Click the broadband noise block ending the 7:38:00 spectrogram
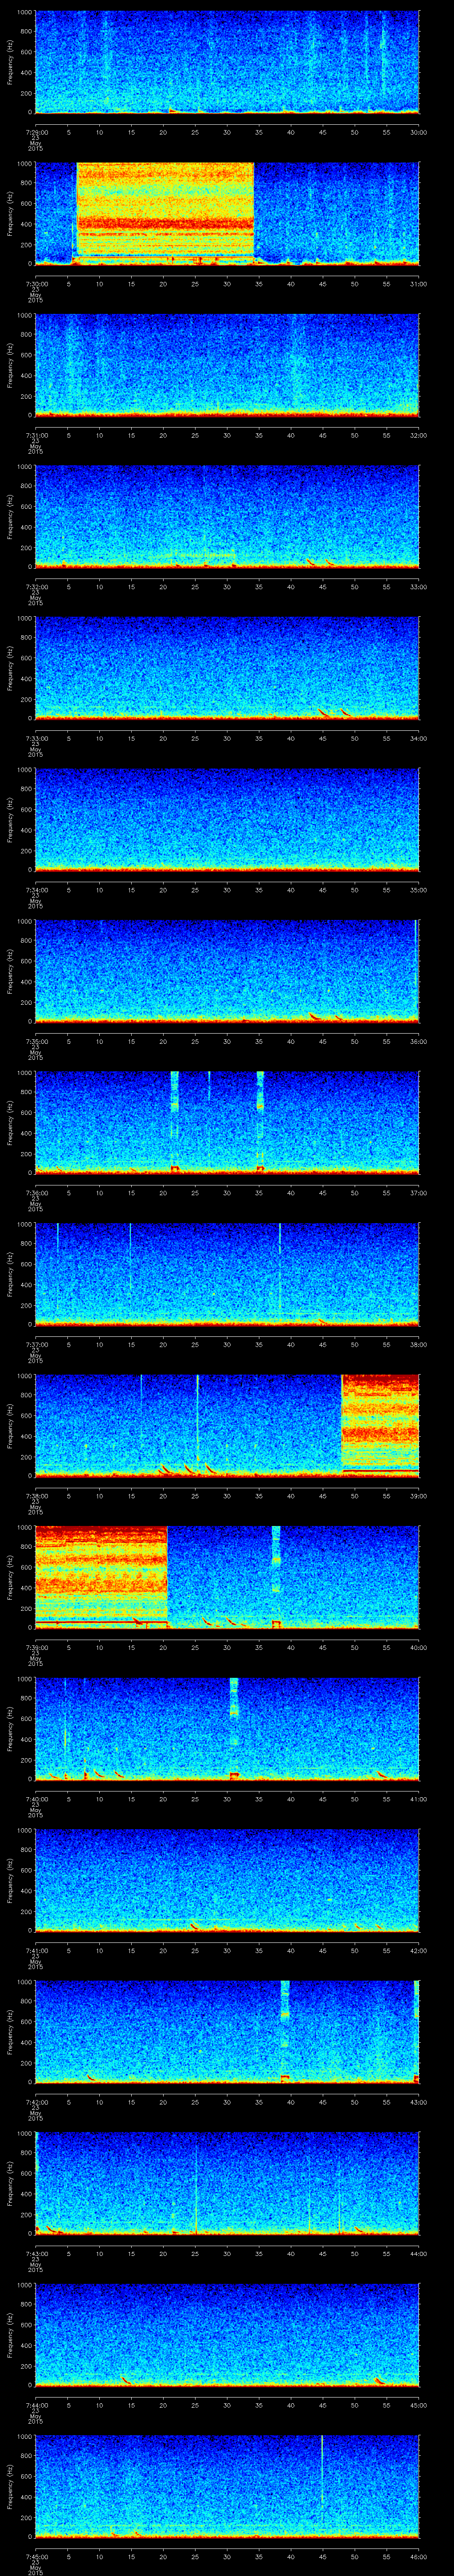Viewport: 454px width, 2576px height. [x=380, y=1425]
